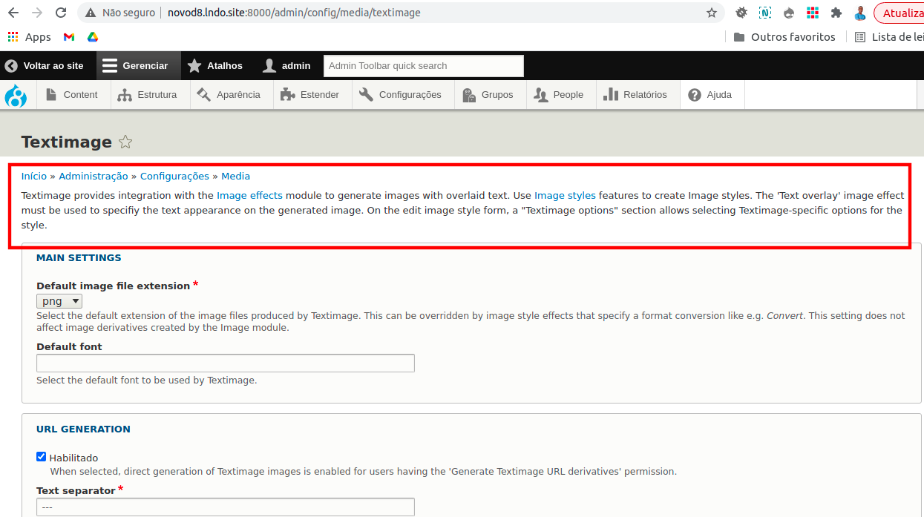Image resolution: width=924 pixels, height=517 pixels.
Task: Bookmark this page with browser star icon
Action: coord(712,13)
